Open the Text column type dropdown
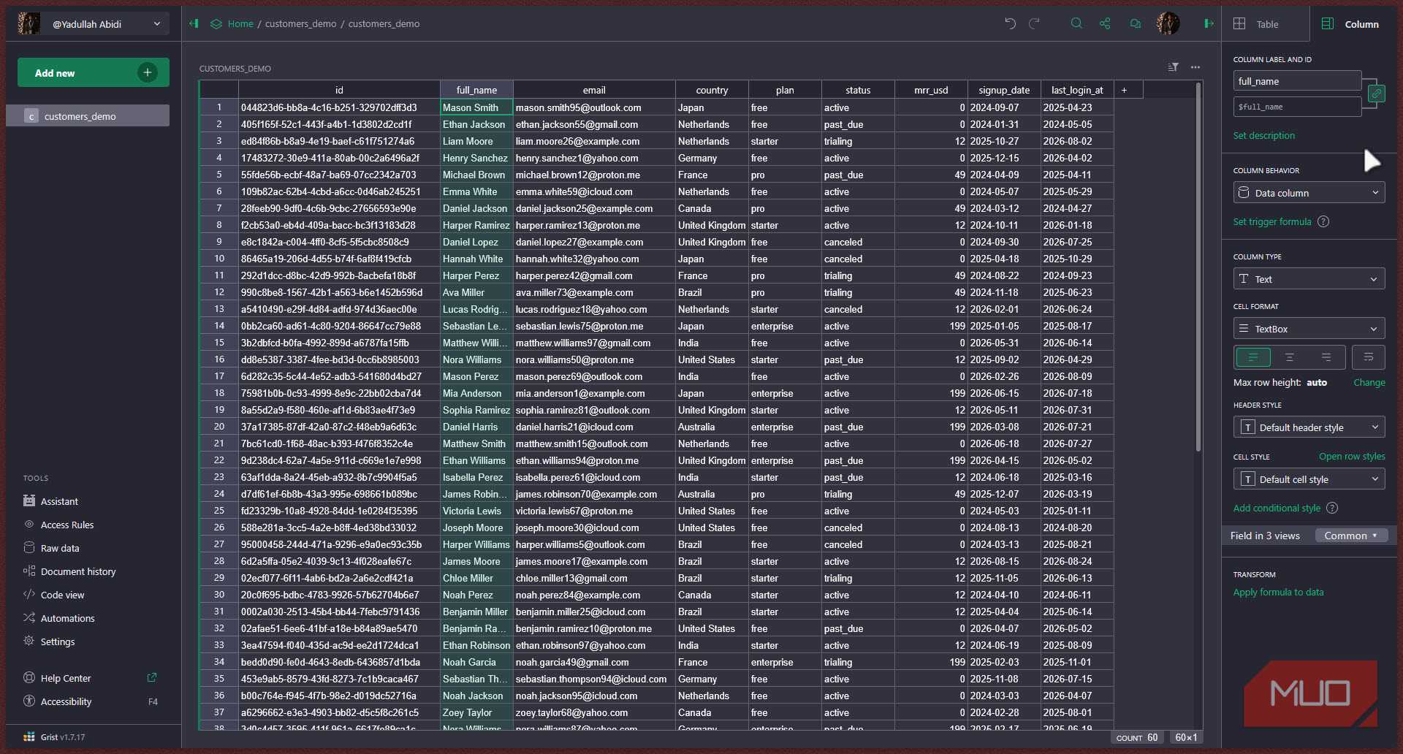The image size is (1403, 754). [x=1309, y=279]
